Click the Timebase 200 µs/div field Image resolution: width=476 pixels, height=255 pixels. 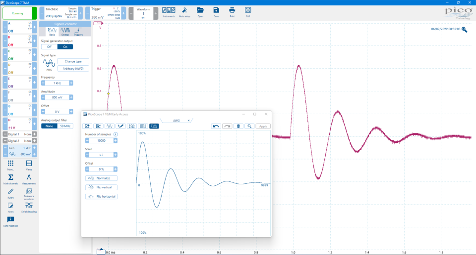click(x=54, y=16)
